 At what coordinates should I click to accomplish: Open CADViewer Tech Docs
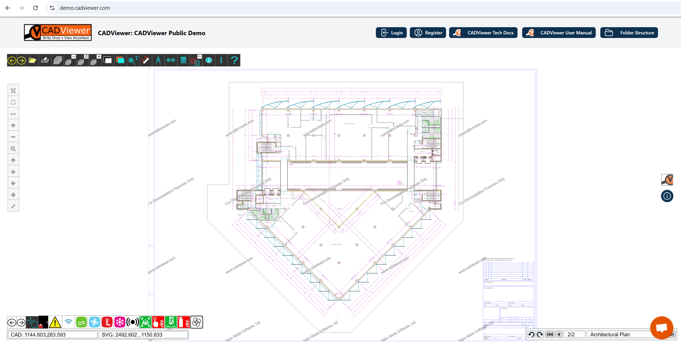point(483,33)
